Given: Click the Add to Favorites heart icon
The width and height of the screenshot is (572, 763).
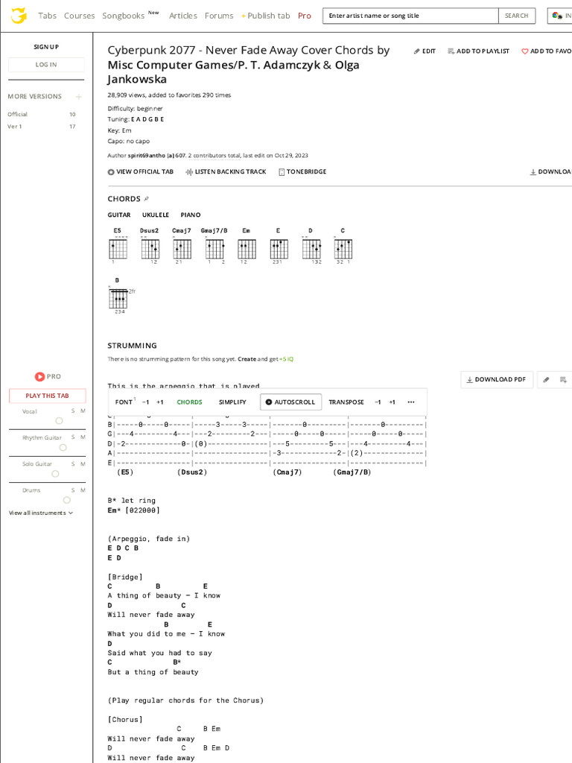Looking at the screenshot, I should (525, 51).
